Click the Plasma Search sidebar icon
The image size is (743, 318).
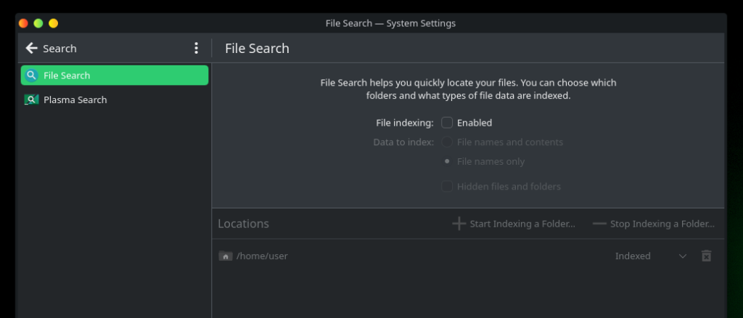(x=31, y=100)
